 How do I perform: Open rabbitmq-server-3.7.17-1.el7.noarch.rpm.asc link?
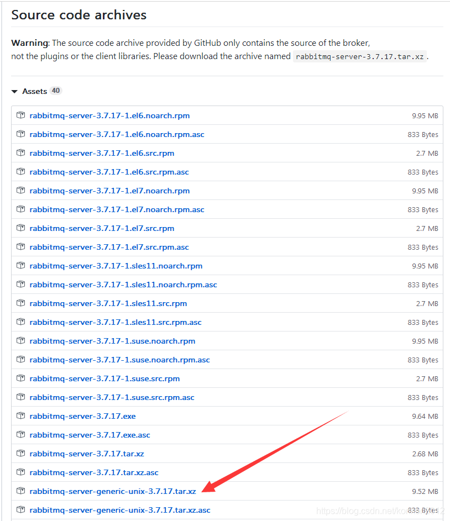click(117, 209)
